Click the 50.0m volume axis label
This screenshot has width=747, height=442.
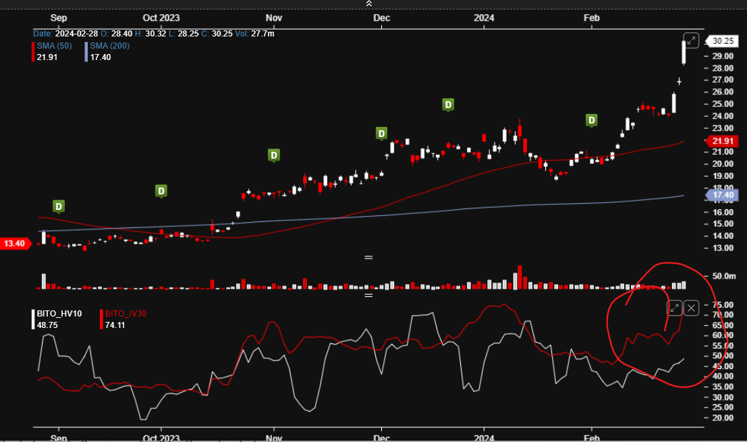coord(723,276)
